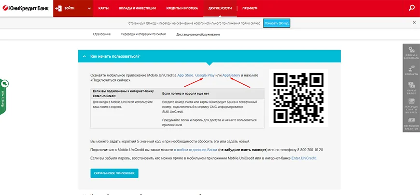Expand the Войти login dropdown arrow
420x195 pixels.
coord(90,9)
